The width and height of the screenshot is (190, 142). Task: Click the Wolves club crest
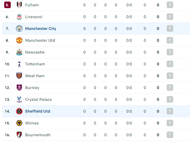click(x=19, y=123)
